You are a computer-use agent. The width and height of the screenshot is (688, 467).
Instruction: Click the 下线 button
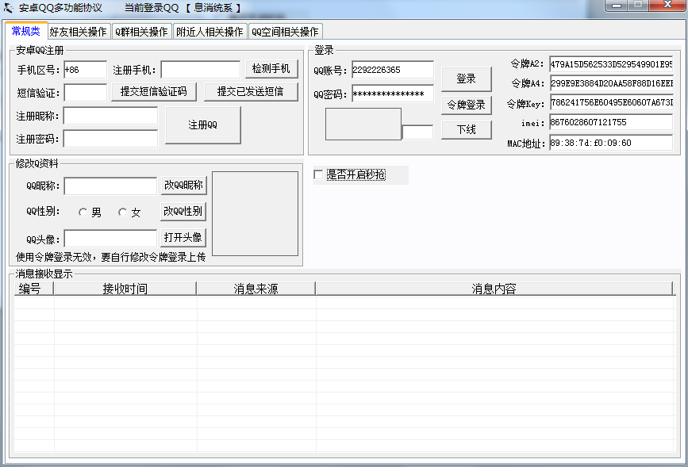tap(467, 130)
